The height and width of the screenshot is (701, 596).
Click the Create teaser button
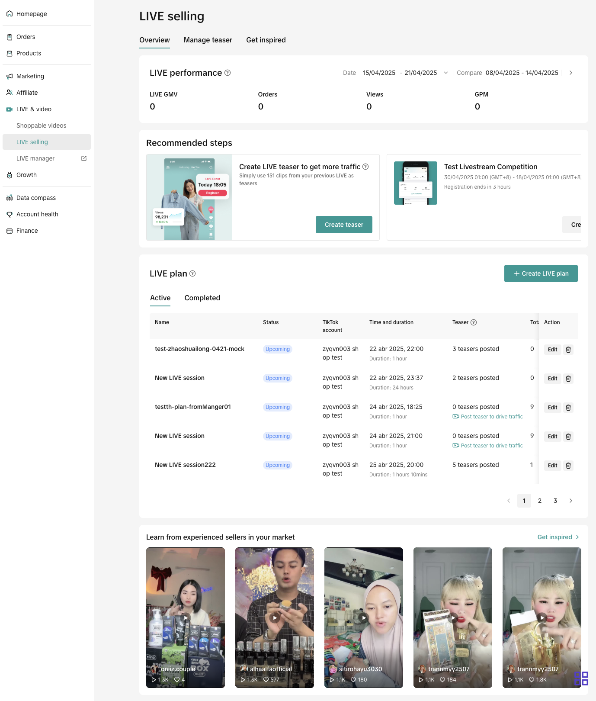click(344, 225)
